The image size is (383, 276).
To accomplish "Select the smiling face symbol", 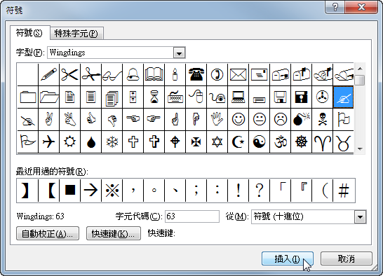I will (238, 119).
